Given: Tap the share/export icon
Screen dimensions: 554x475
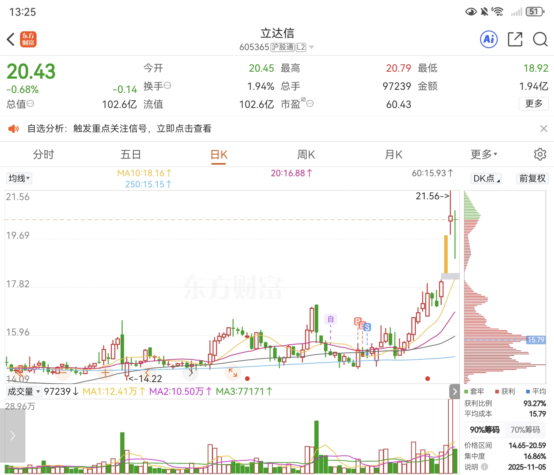Looking at the screenshot, I should click(x=515, y=39).
